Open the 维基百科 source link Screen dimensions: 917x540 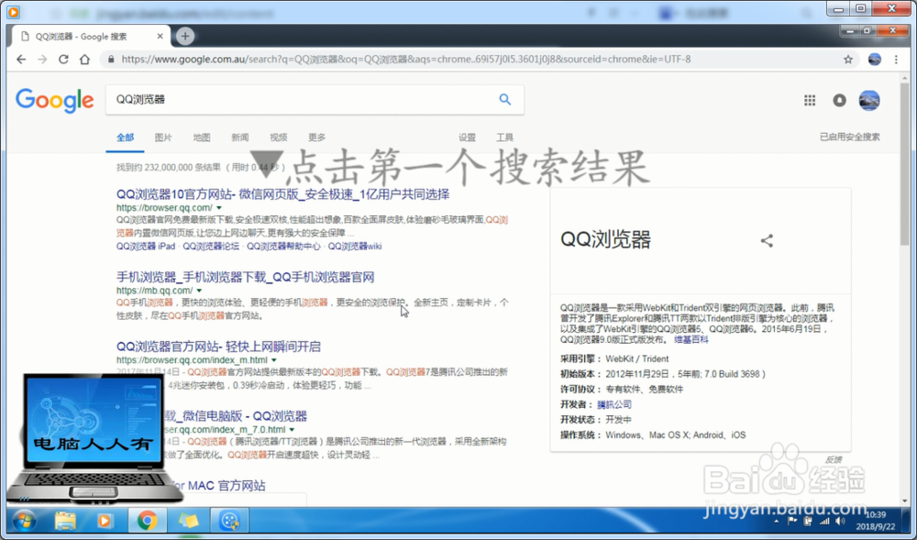[x=691, y=339]
